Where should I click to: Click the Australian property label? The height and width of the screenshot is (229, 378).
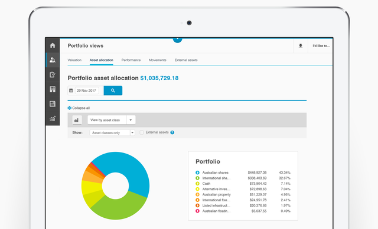pos(217,195)
